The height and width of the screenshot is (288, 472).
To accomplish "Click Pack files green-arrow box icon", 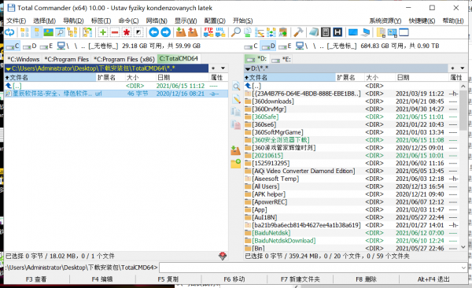I will [181, 32].
